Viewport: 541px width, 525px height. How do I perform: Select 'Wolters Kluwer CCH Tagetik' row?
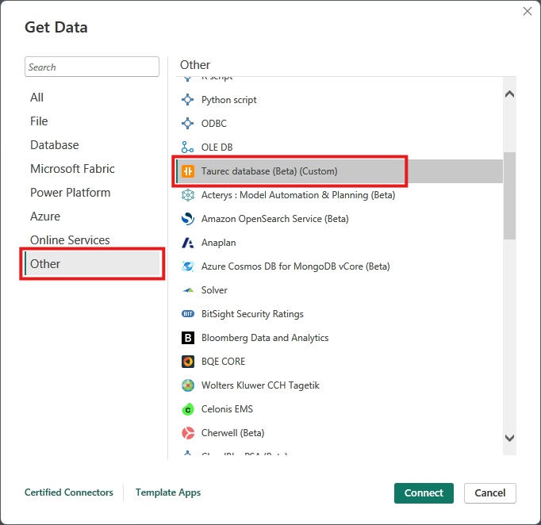tap(340, 385)
